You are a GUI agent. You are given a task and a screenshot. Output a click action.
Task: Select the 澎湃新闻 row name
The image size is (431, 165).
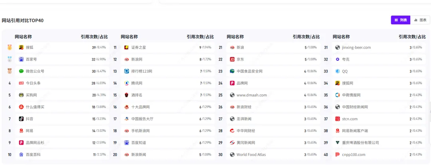(x=244, y=119)
